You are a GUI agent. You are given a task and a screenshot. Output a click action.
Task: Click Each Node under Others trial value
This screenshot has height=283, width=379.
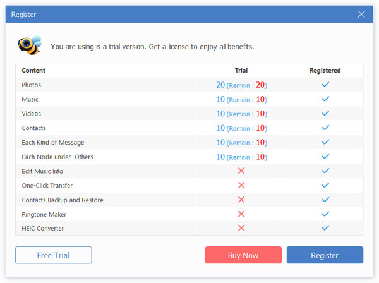241,157
